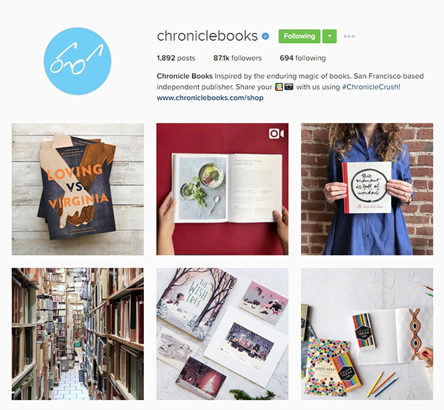Screen dimensions: 444x410
Task: Open the 694 following list
Action: tap(303, 58)
